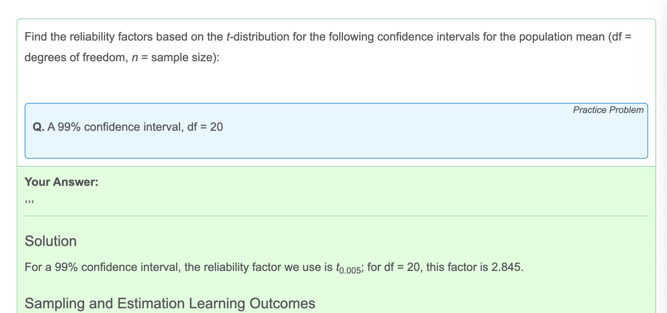Click the italic t-distribution term in the prompt
The width and height of the screenshot is (667, 313).
(258, 37)
